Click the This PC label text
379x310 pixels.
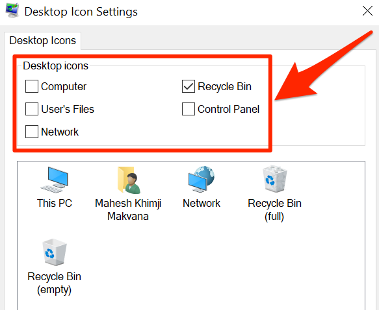tap(55, 203)
